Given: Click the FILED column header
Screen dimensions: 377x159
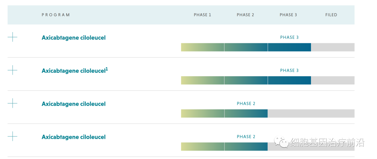Looking at the screenshot, I should point(331,15).
